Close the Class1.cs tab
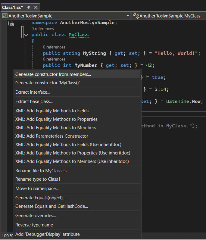Viewport: 206px width, 240px height. pyautogui.click(x=36, y=7)
